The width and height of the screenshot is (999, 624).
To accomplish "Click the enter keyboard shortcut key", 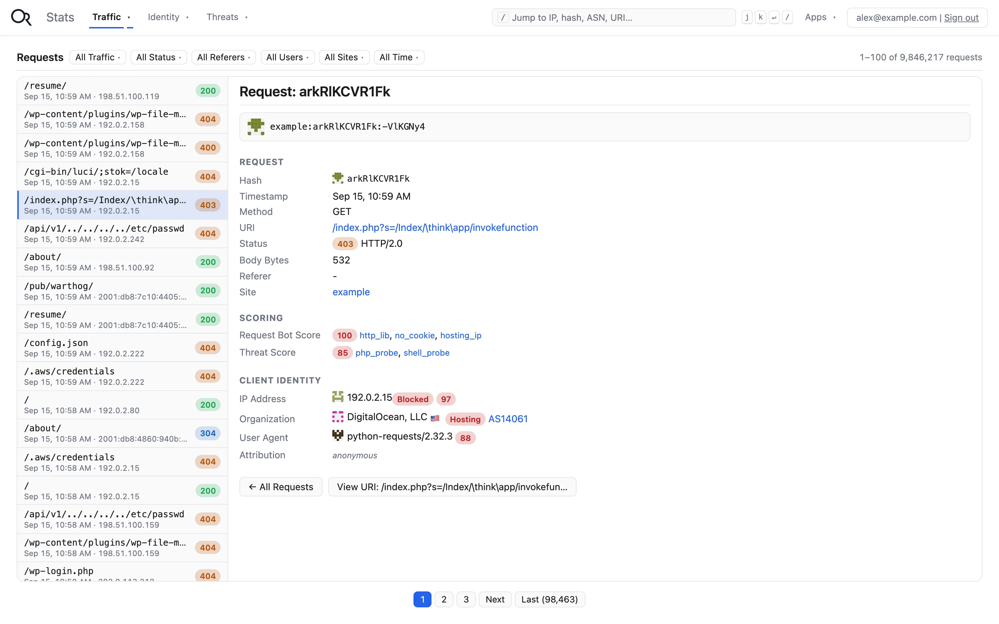I will point(774,17).
